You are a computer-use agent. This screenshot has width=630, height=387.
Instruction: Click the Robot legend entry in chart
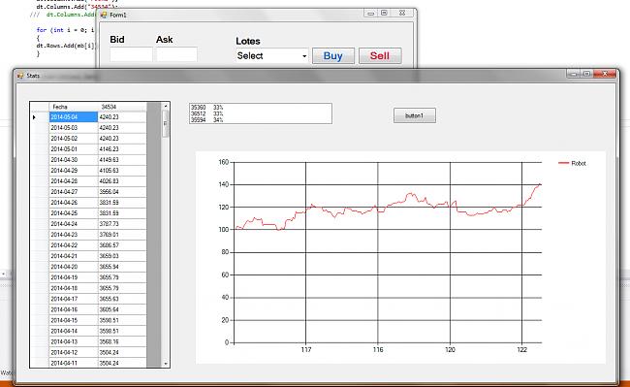(x=572, y=163)
